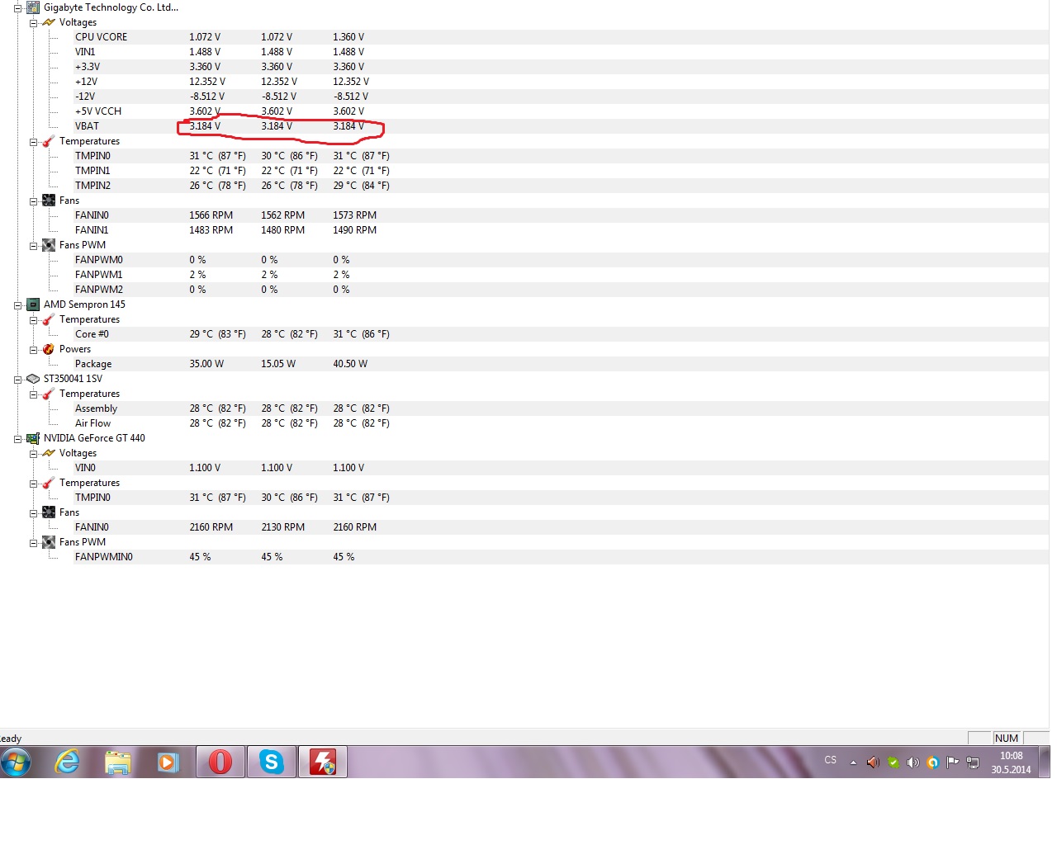The height and width of the screenshot is (845, 1057).
Task: Click the 35.00 W Package power value
Action: [206, 364]
